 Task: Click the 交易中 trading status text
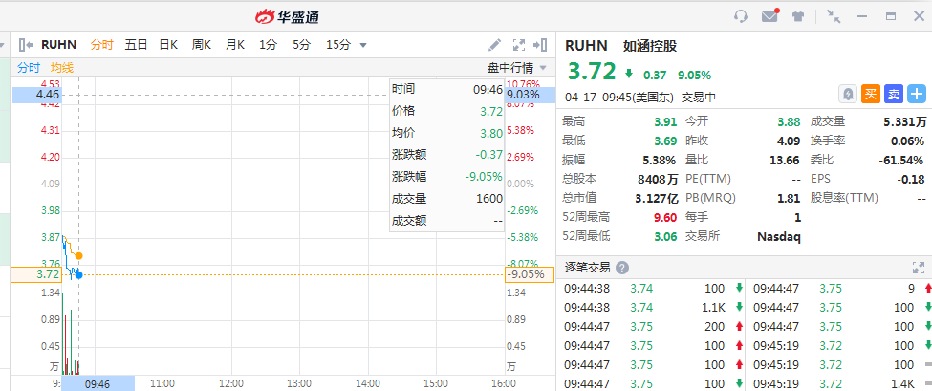[x=699, y=97]
